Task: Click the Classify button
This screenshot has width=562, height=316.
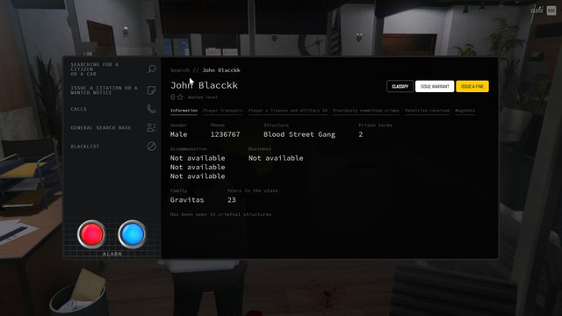Action: coord(400,86)
